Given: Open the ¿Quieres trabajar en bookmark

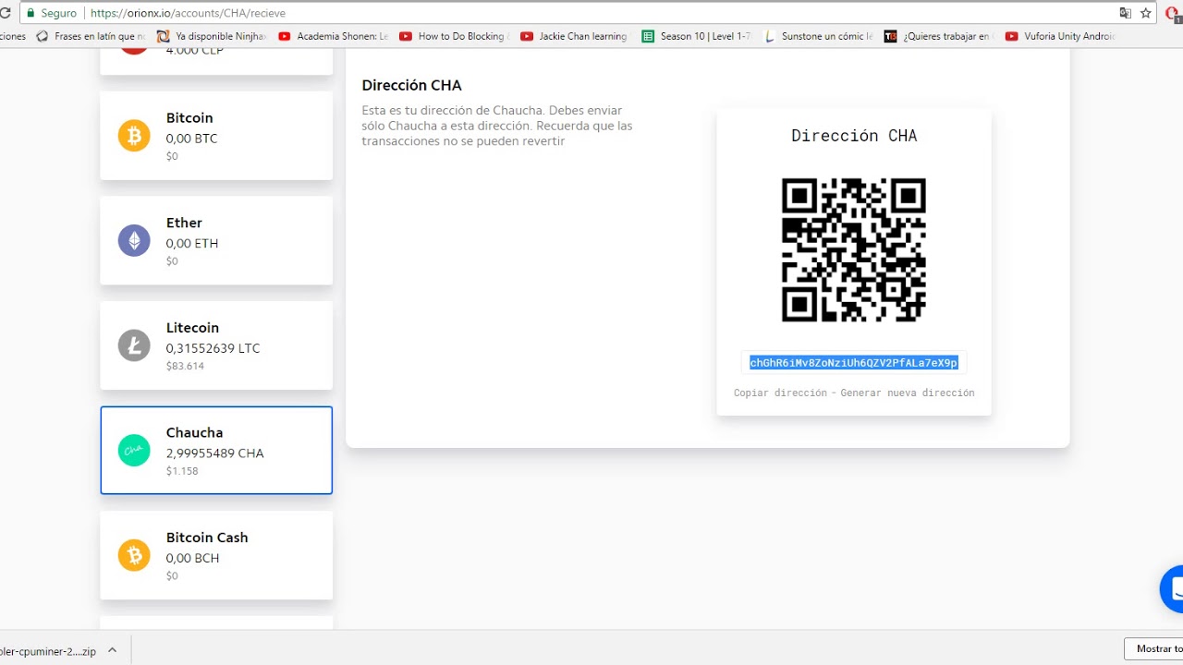Looking at the screenshot, I should (939, 36).
